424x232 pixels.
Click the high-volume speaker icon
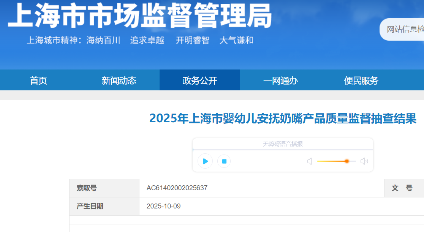click(364, 161)
